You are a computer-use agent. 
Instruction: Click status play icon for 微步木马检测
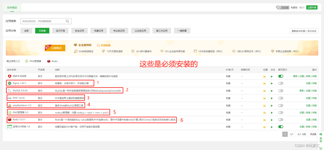(x=272, y=76)
